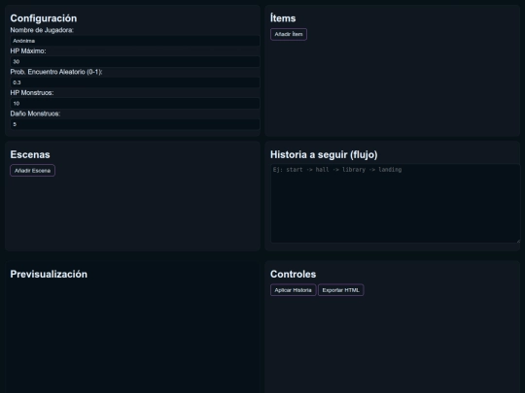Click the Configuración heading
The width and height of the screenshot is (525, 393).
coord(44,18)
